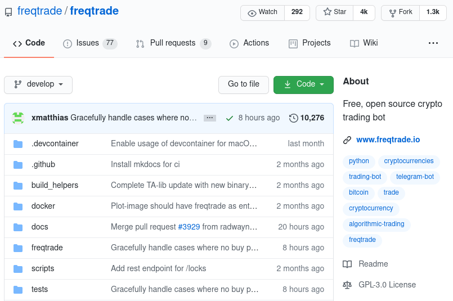Image resolution: width=453 pixels, height=301 pixels.
Task: Click the .devcontainer folder icon
Action: [18, 144]
